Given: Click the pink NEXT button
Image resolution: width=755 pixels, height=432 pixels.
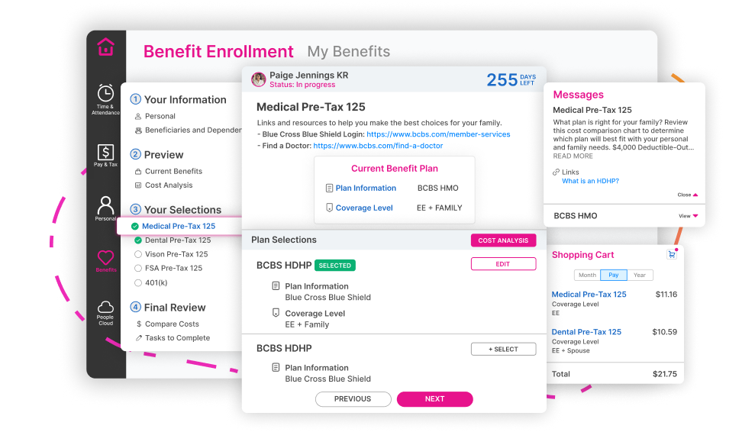Looking at the screenshot, I should point(435,398).
